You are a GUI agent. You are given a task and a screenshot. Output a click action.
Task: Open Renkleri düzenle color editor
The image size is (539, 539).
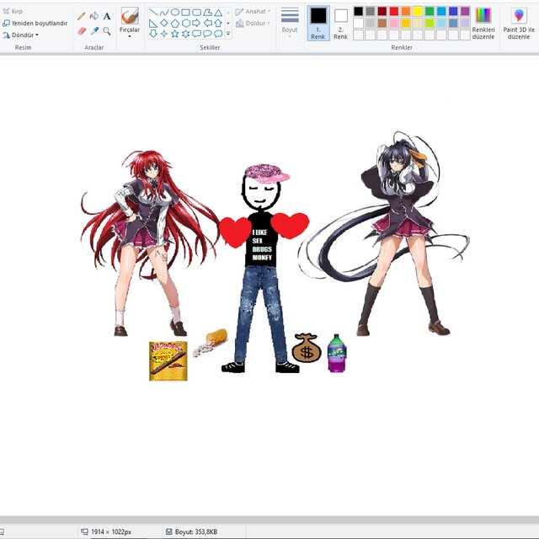click(483, 23)
